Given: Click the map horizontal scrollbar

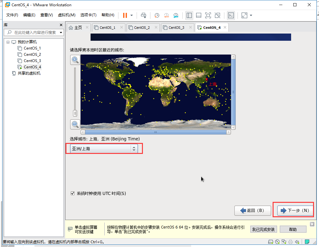Looking at the screenshot, I should tap(156, 132).
